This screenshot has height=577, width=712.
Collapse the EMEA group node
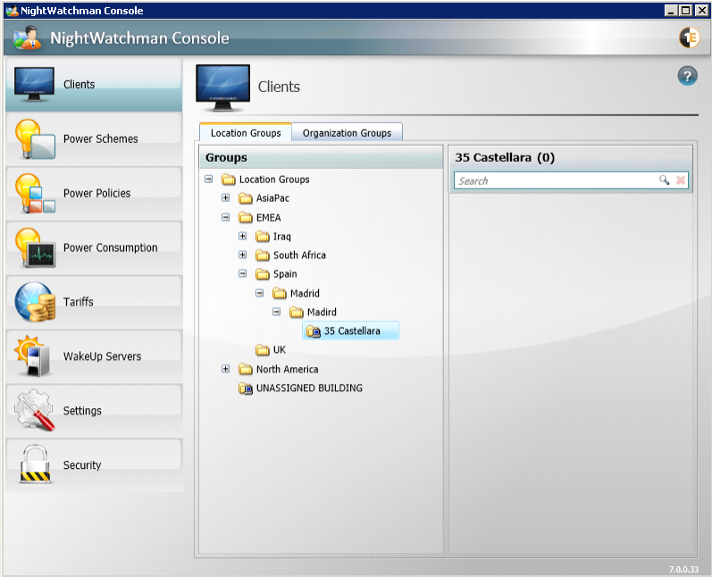[226, 217]
